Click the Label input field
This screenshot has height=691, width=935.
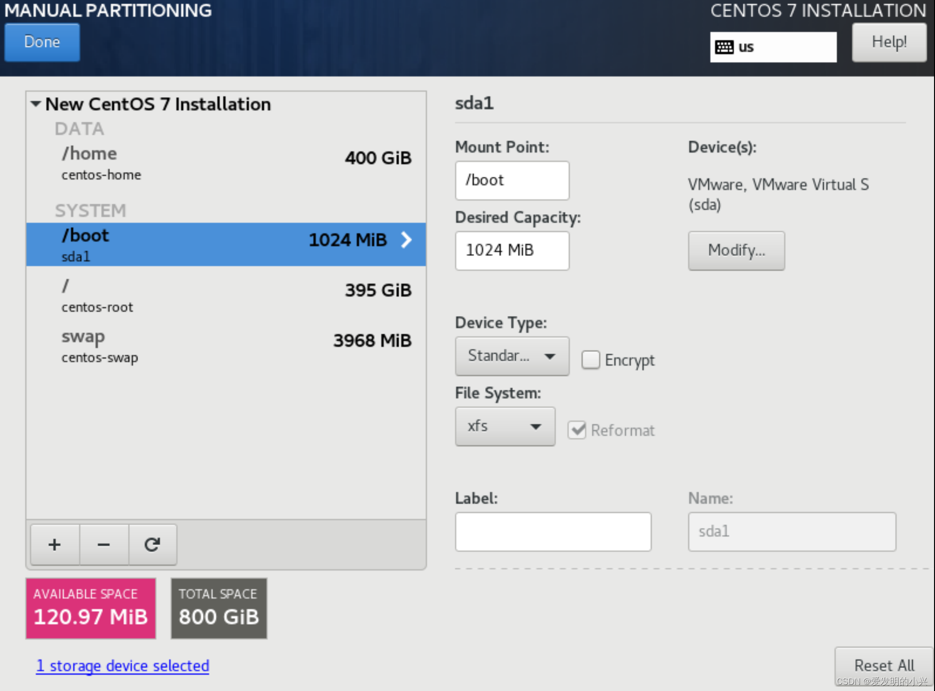pos(553,532)
